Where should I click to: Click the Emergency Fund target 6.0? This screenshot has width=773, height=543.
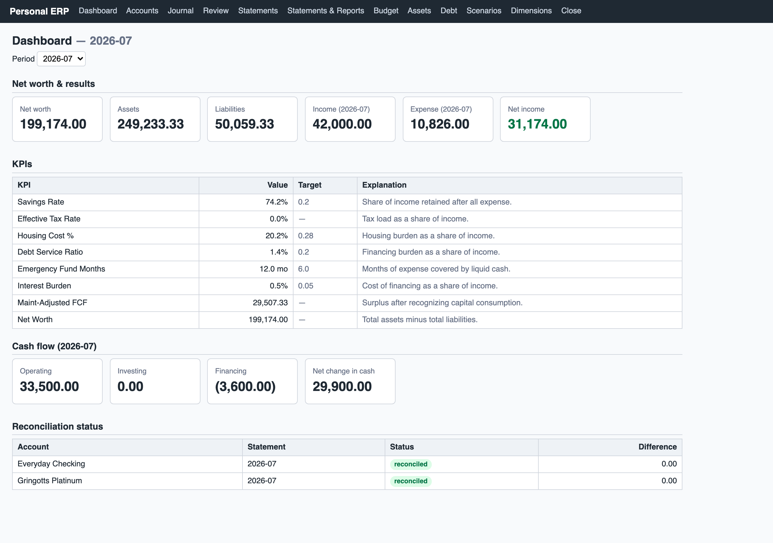point(303,269)
